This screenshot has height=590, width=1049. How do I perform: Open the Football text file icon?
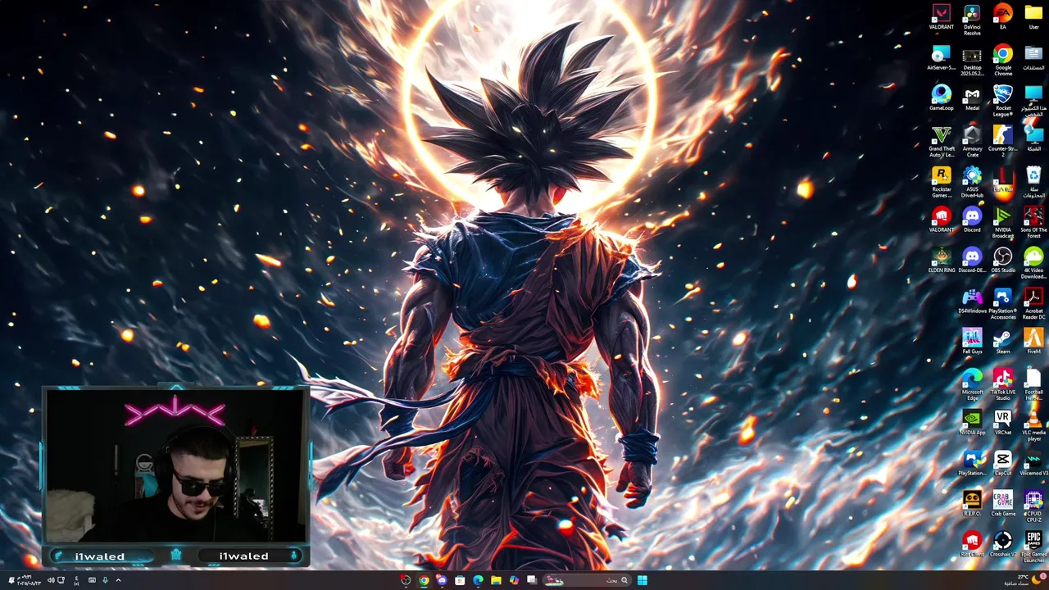click(x=1033, y=385)
